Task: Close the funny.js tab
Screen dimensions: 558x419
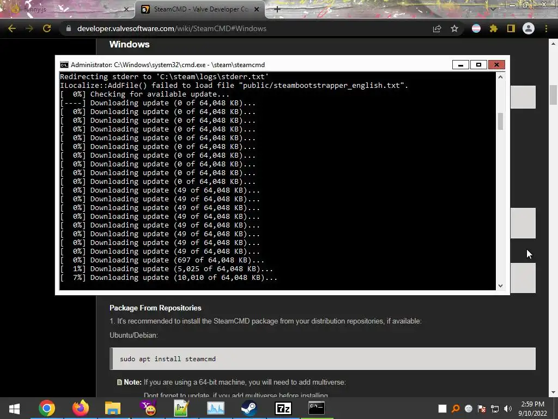Action: 126,10
